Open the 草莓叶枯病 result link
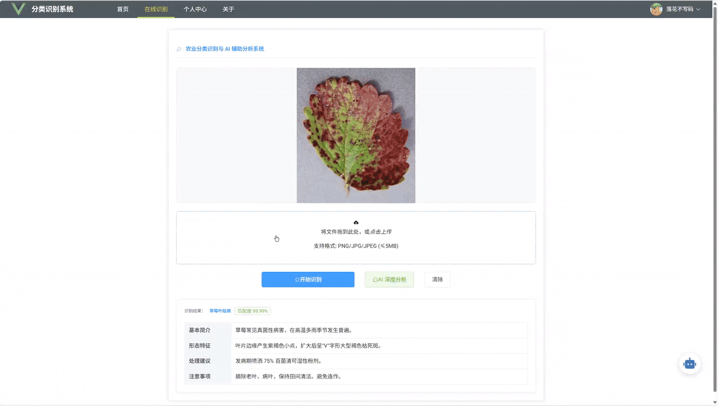The image size is (718, 406). (219, 310)
